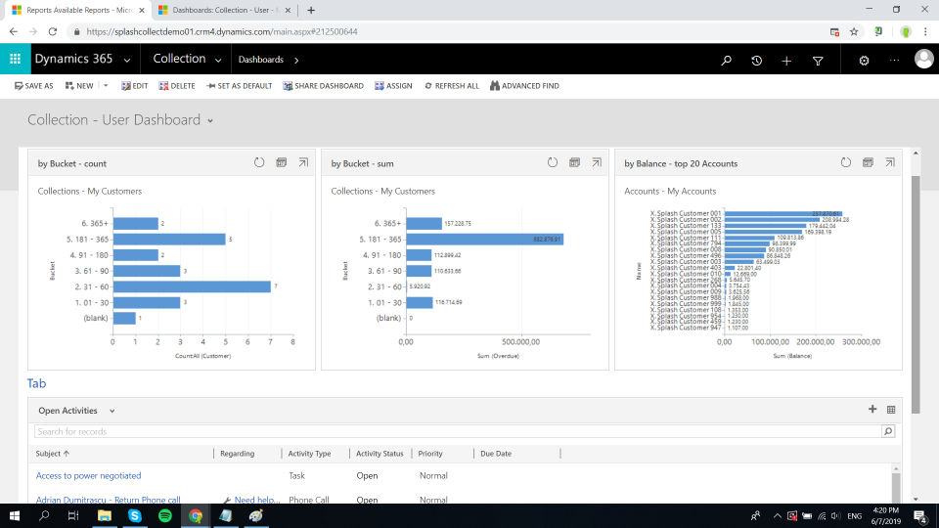Sort by the Subject column header
This screenshot has height=528, width=939.
pyautogui.click(x=53, y=454)
